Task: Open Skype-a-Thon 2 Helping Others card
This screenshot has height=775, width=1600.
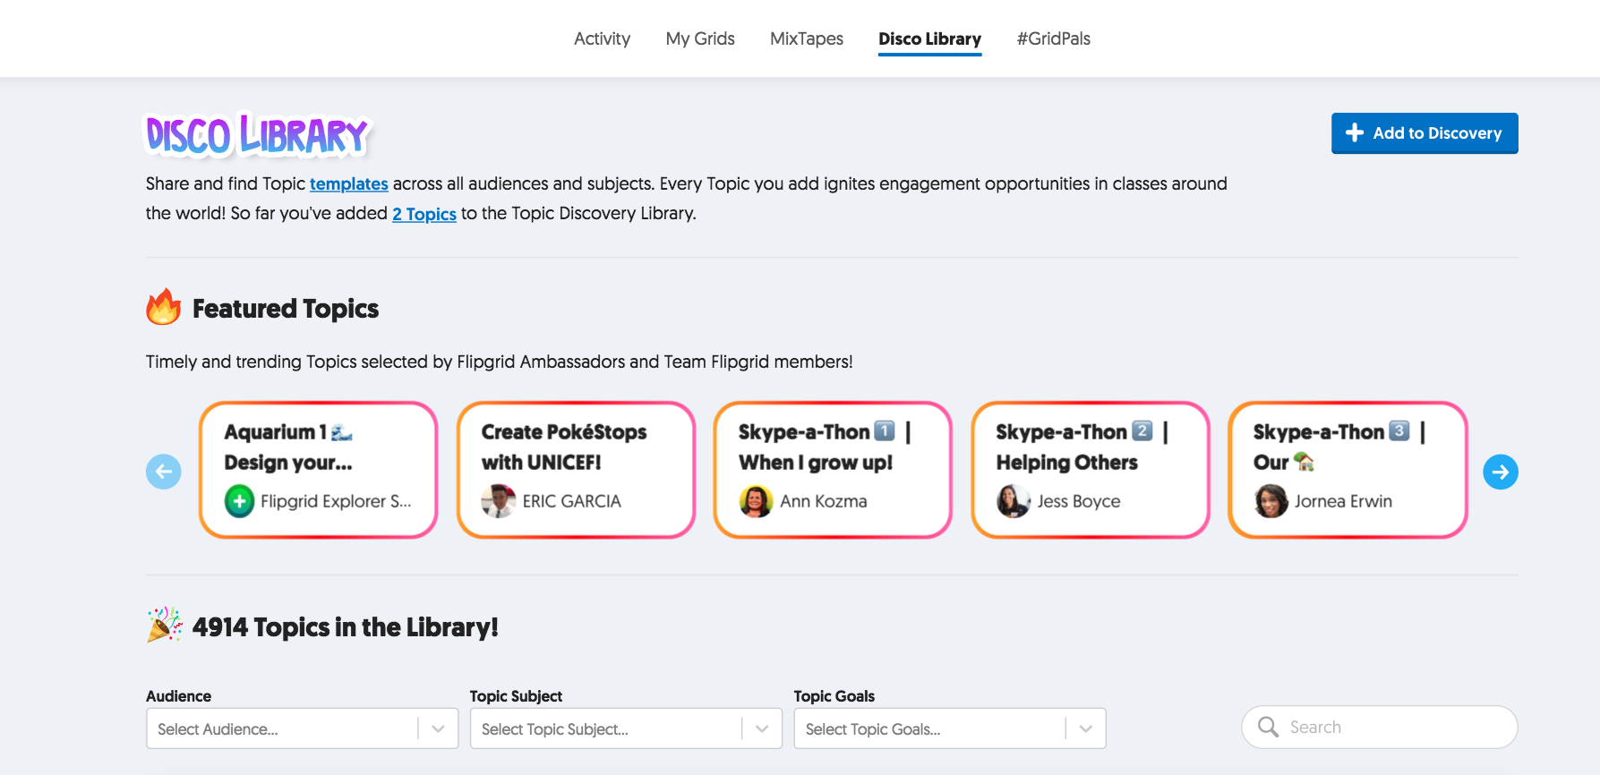Action: [x=1091, y=470]
